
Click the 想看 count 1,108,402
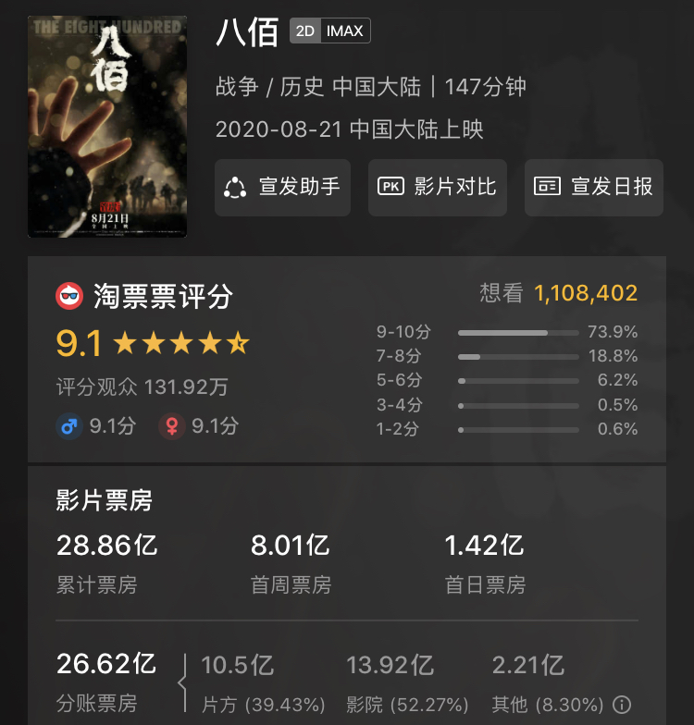tap(586, 293)
